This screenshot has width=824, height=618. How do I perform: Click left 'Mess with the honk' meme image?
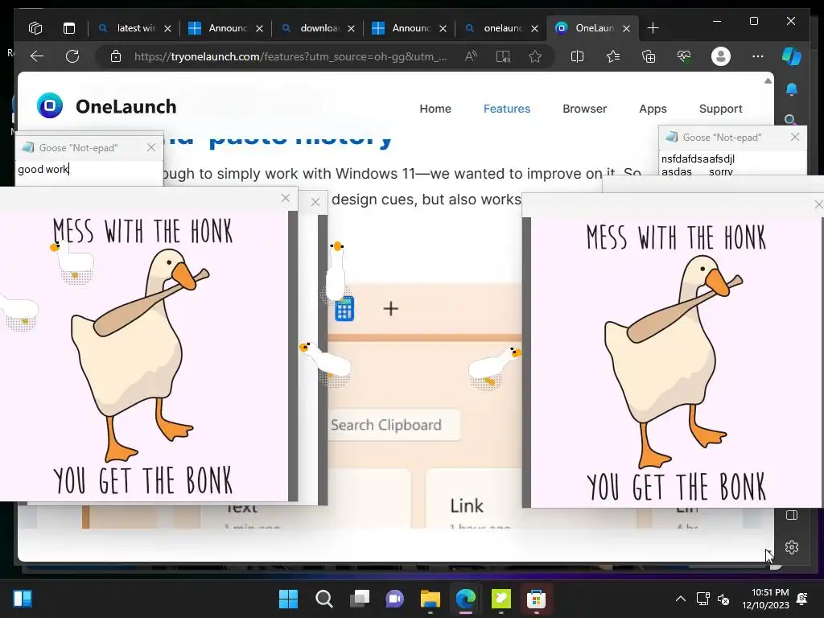pos(144,356)
